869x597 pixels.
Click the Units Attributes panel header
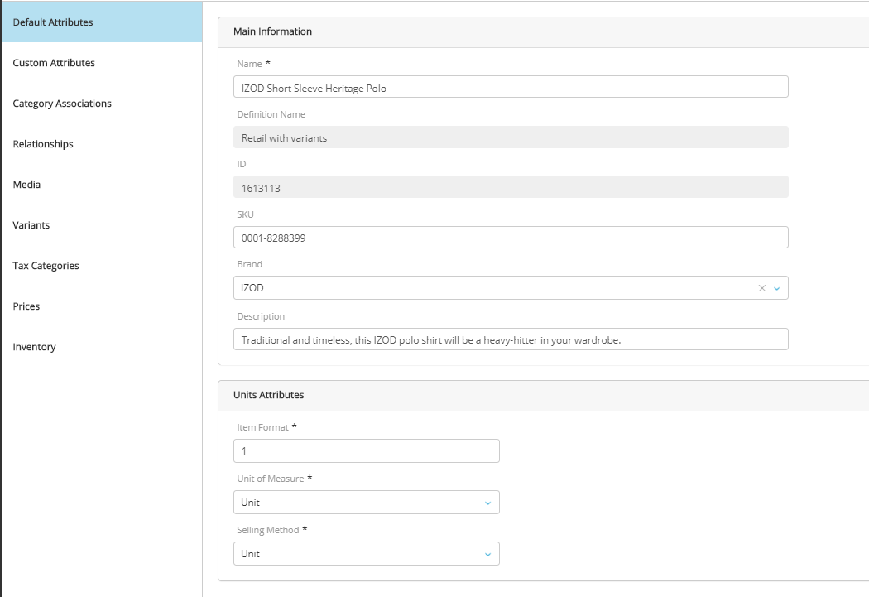pyautogui.click(x=269, y=395)
